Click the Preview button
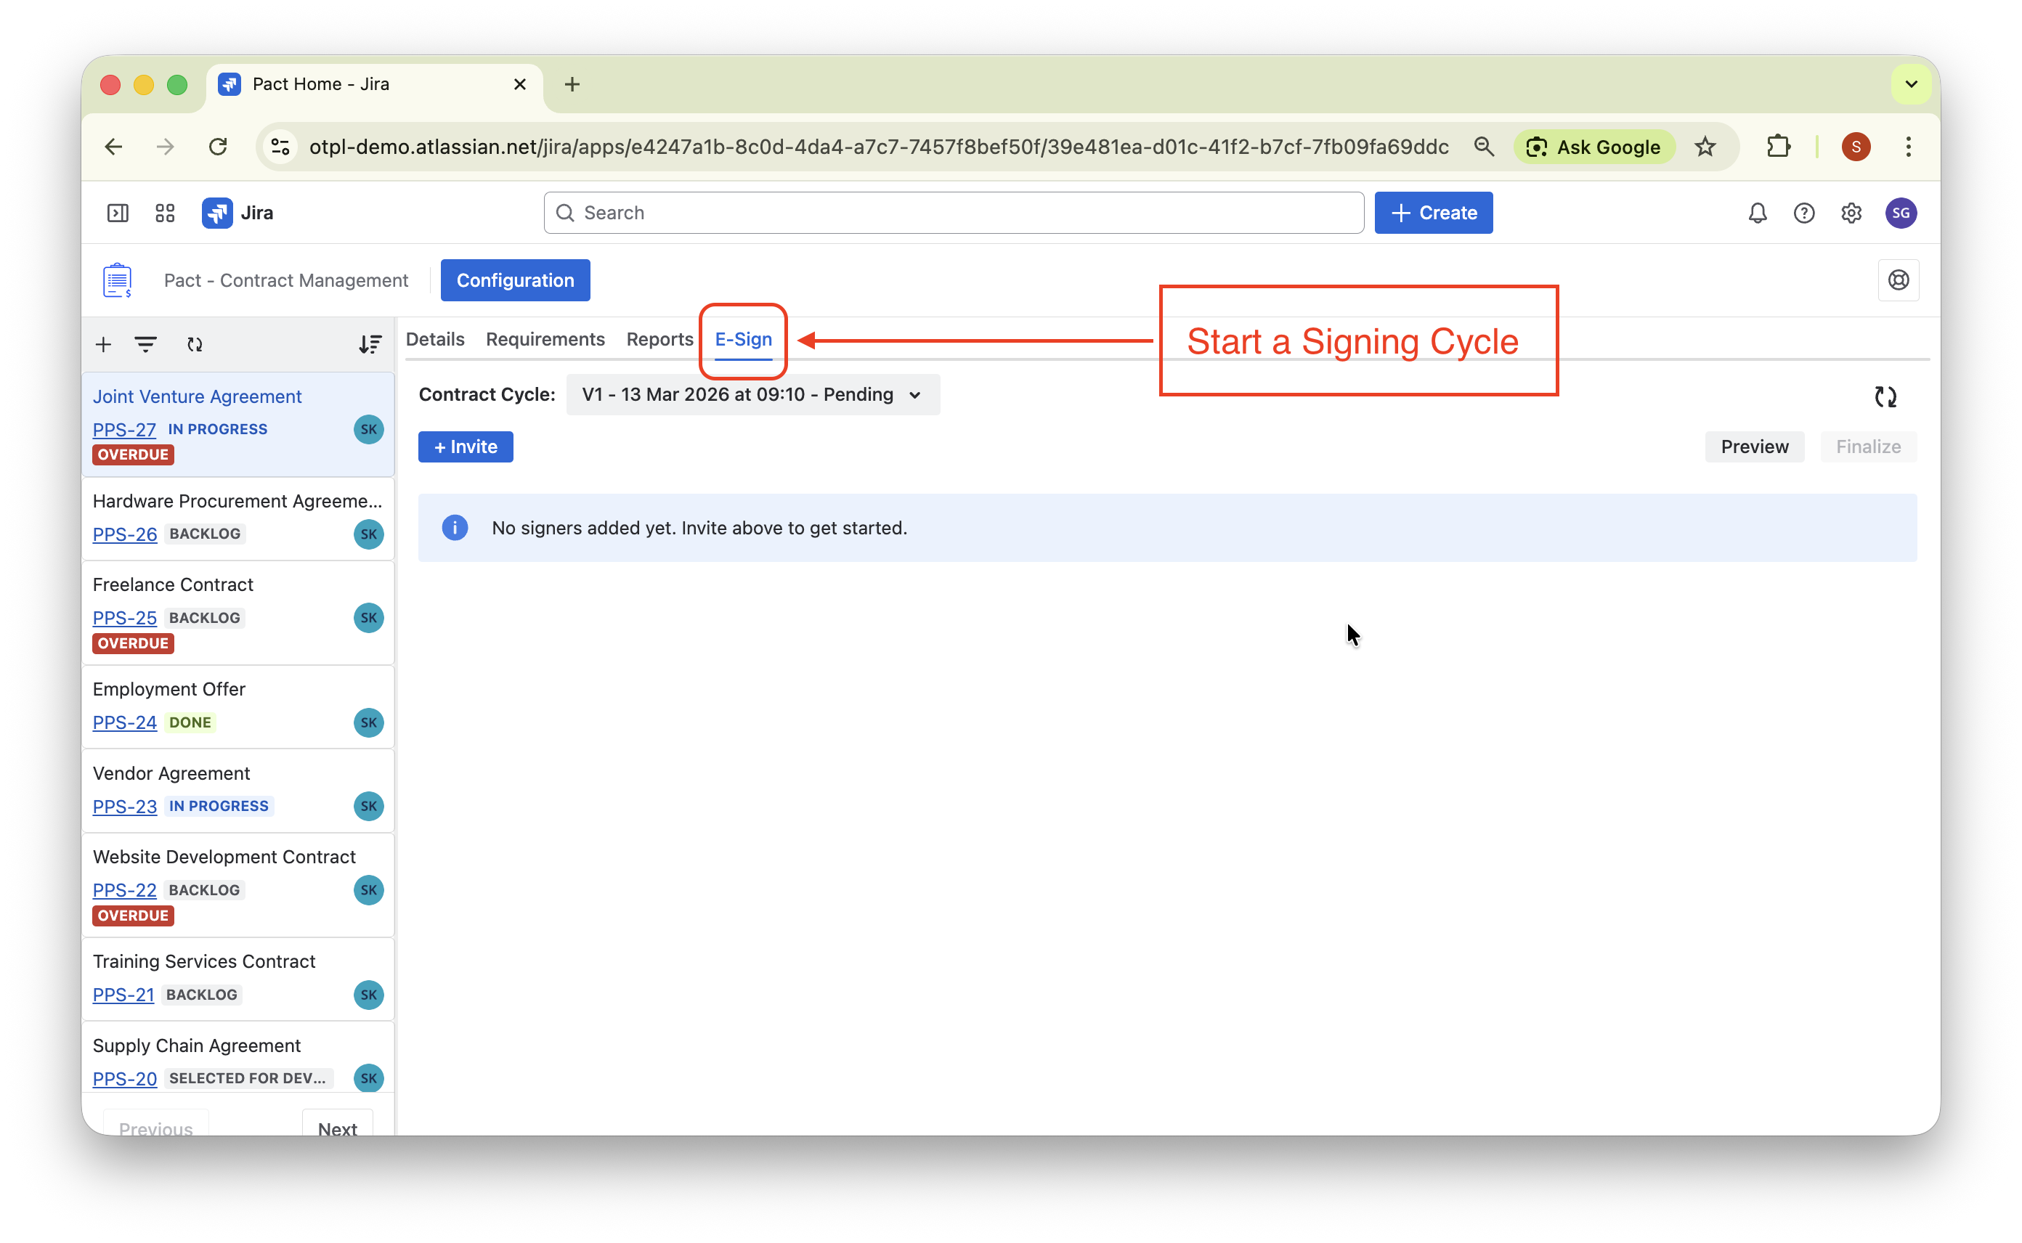Screen dimensions: 2022x1243 [x=1754, y=447]
